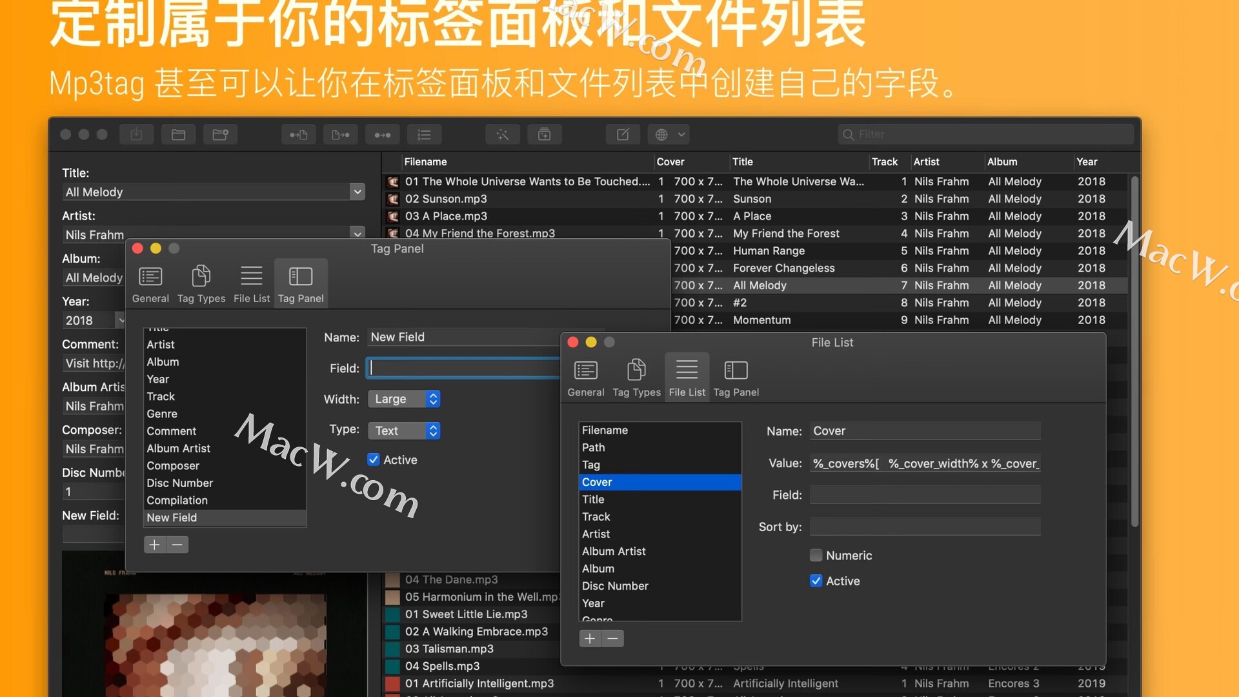Click the Quick Actions magic wand icon
The image size is (1239, 697).
tap(503, 134)
